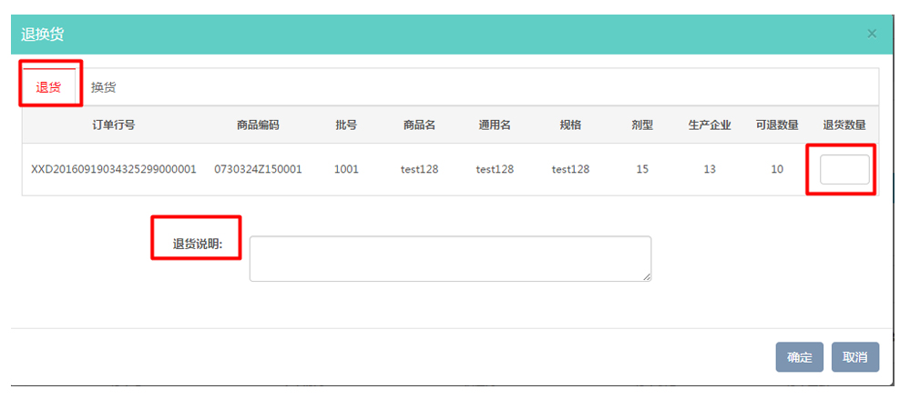The image size is (900, 399).
Task: Click the batch number 1001 cell
Action: [346, 169]
